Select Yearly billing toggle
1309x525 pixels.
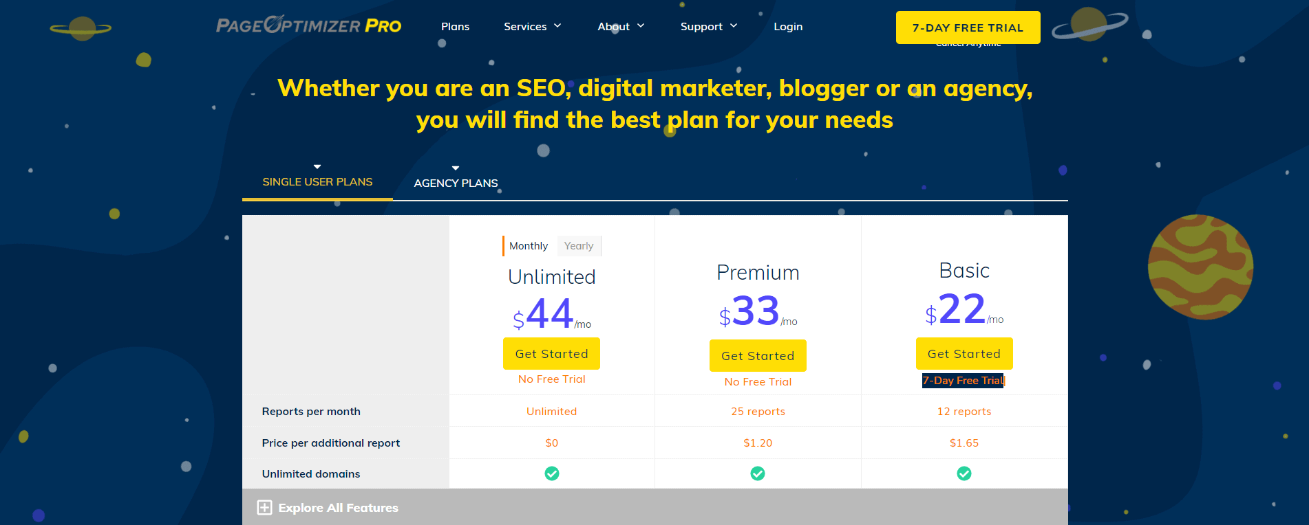coord(579,246)
